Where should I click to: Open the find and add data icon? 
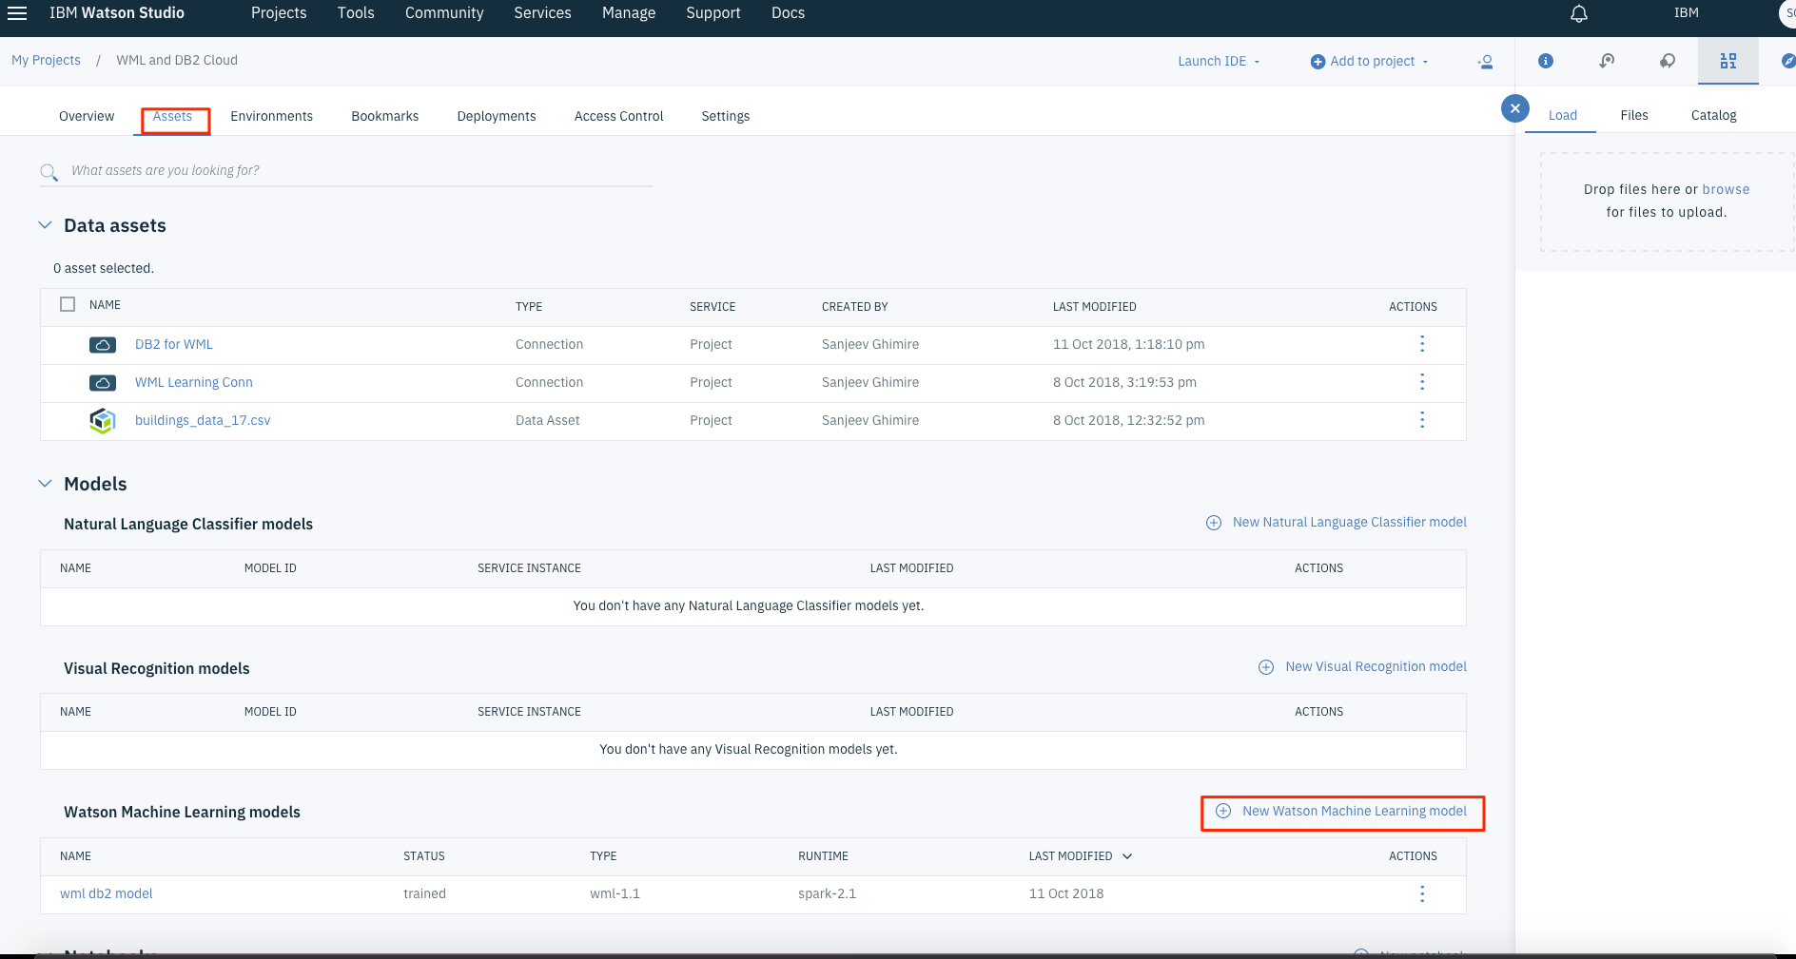click(1728, 61)
